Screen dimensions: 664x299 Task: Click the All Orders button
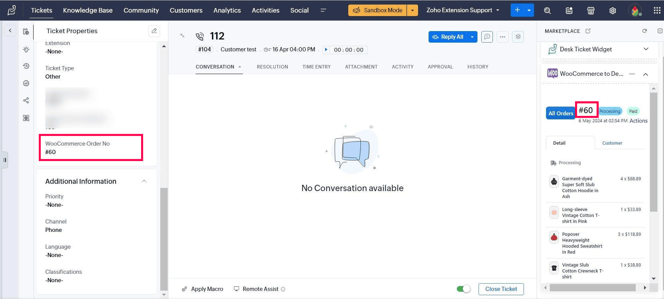pyautogui.click(x=560, y=113)
